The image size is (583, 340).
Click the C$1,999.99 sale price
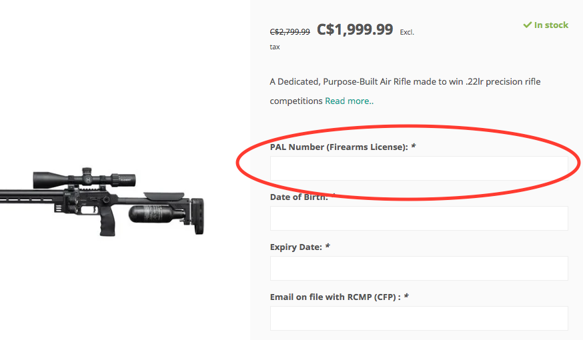pyautogui.click(x=355, y=29)
